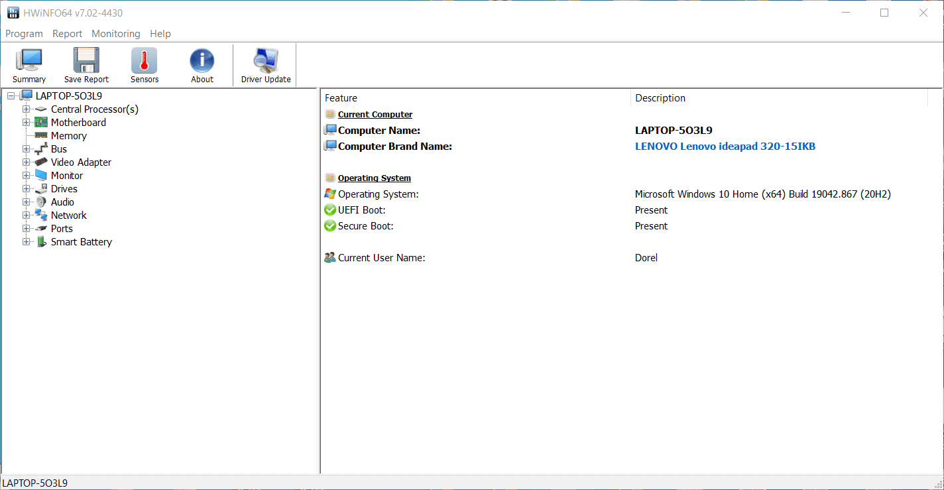
Task: Select the Network label in tree
Action: [x=69, y=215]
